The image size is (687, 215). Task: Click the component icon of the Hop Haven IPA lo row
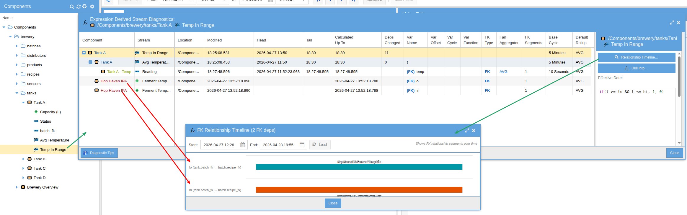click(97, 81)
